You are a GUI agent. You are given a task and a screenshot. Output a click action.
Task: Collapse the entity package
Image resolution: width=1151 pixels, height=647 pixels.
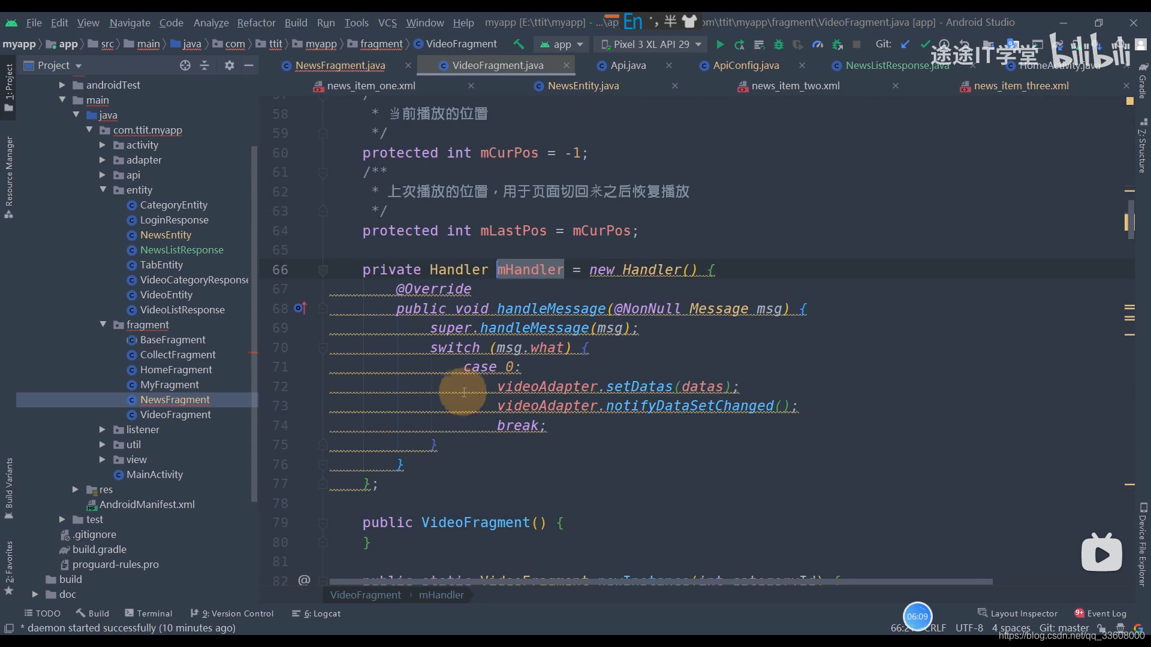click(103, 190)
